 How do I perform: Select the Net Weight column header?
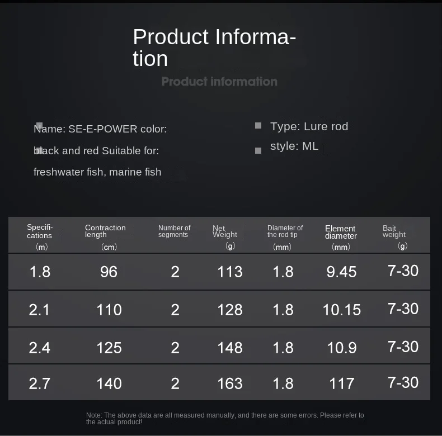[x=225, y=236]
